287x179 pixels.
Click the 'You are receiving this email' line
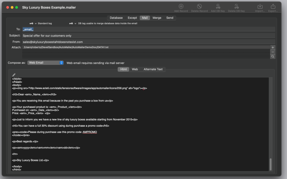tap(63, 101)
